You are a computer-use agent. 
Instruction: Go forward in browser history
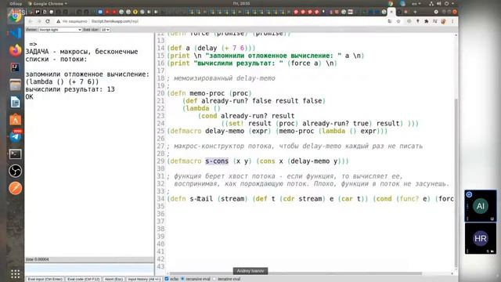[x=38, y=21]
